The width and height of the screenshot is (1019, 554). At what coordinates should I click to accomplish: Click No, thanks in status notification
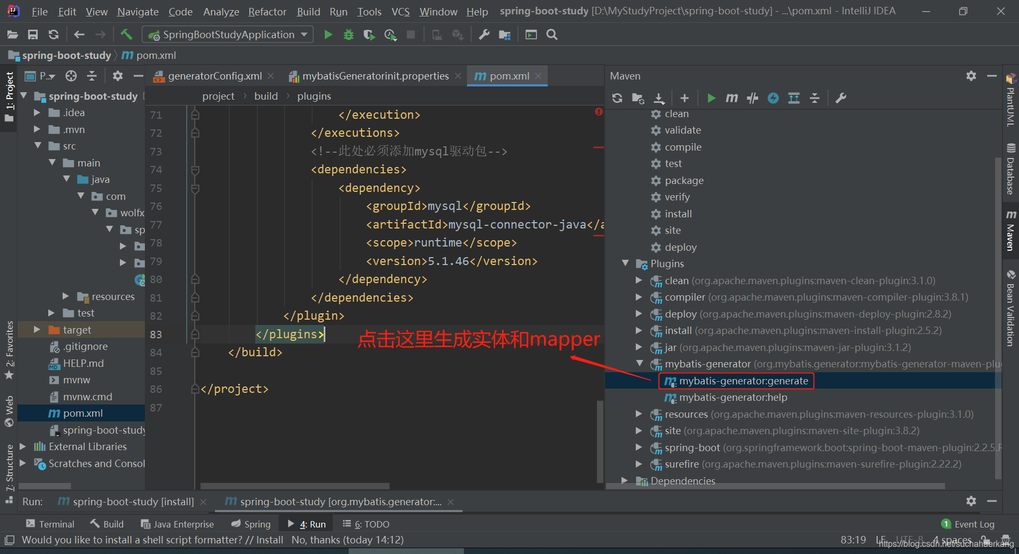(x=316, y=540)
